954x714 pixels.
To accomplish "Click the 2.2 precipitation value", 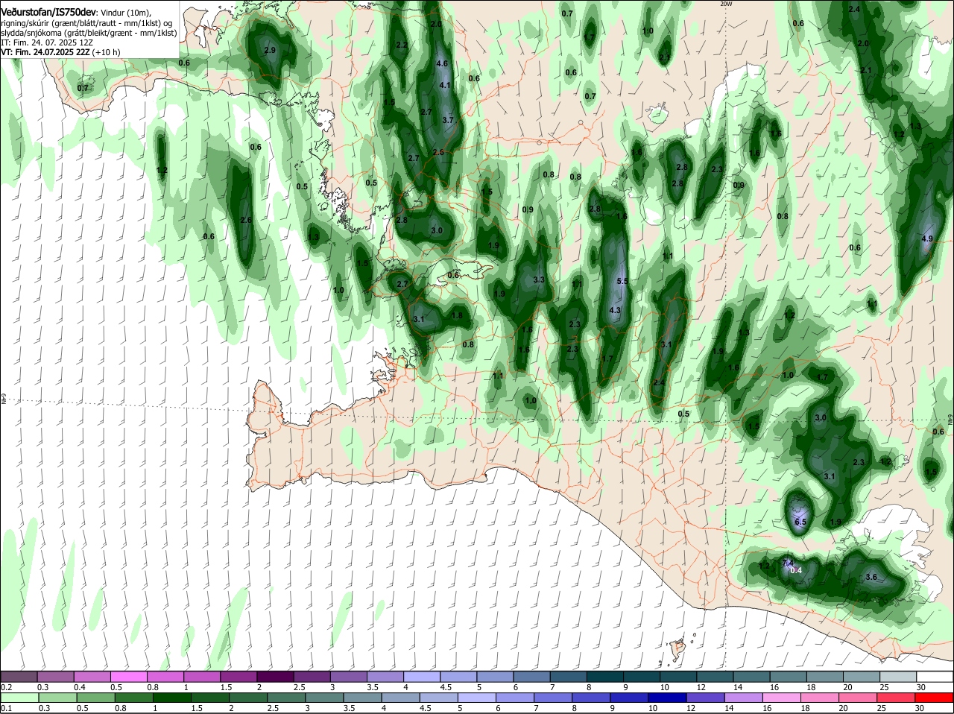I will tap(402, 45).
